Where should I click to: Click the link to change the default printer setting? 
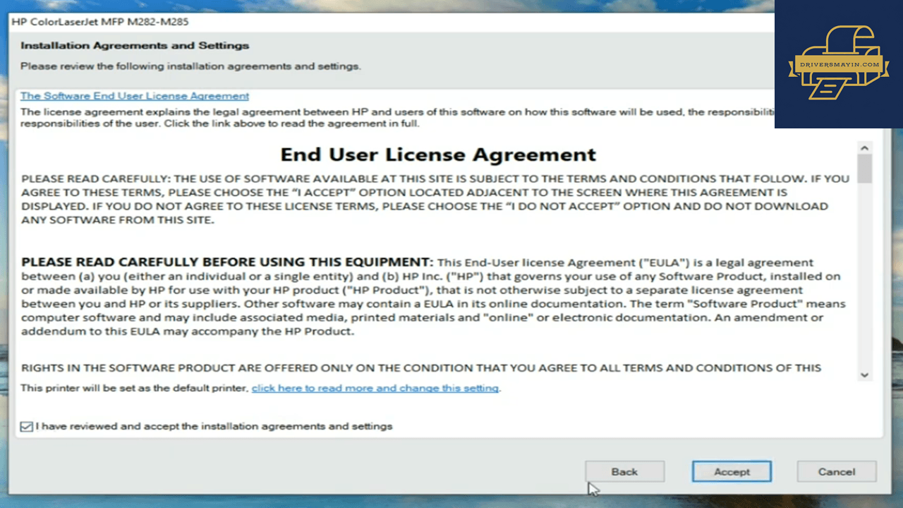375,388
